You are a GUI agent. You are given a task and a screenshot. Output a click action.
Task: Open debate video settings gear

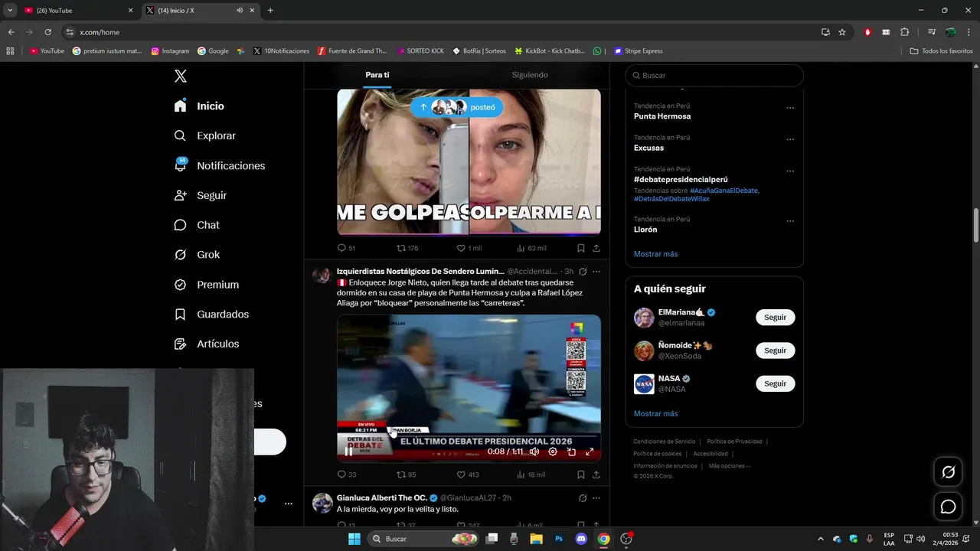[553, 452]
